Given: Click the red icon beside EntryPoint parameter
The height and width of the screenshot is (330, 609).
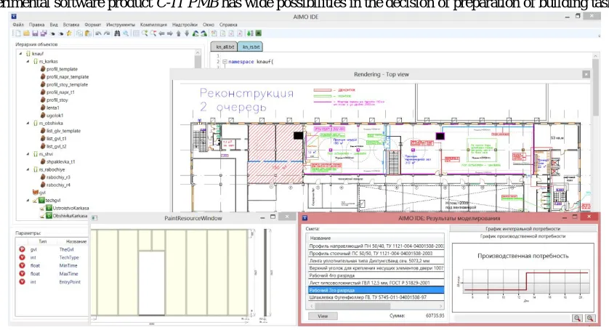Looking at the screenshot, I should click(22, 281).
